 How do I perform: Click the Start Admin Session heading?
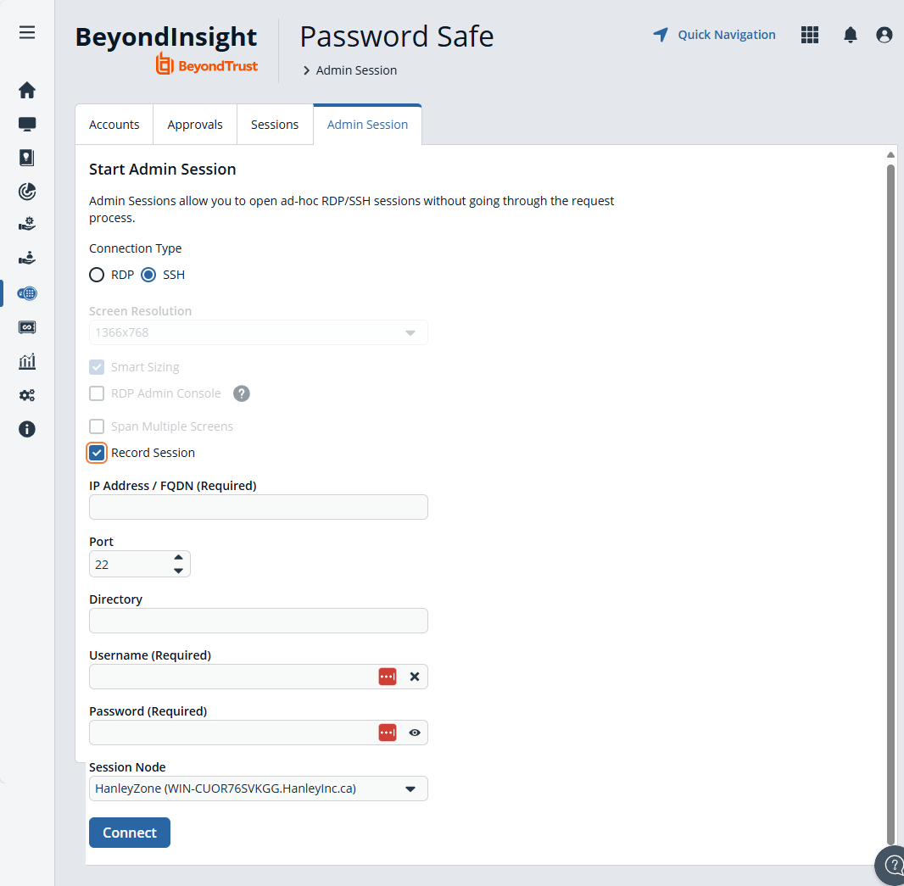[163, 170]
